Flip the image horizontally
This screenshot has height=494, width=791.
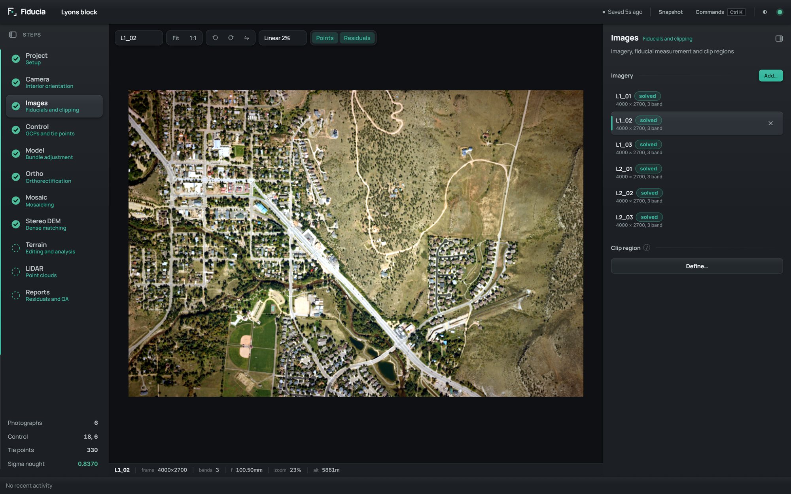[x=246, y=38]
